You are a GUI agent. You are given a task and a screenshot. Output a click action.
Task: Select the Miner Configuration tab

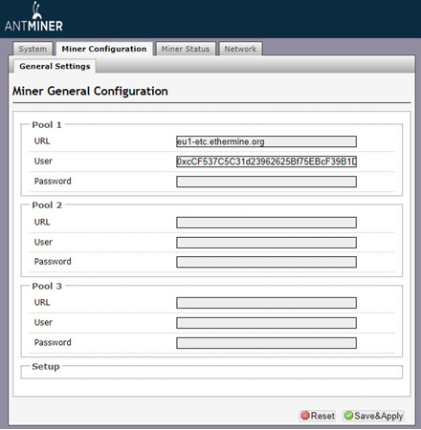coord(104,49)
